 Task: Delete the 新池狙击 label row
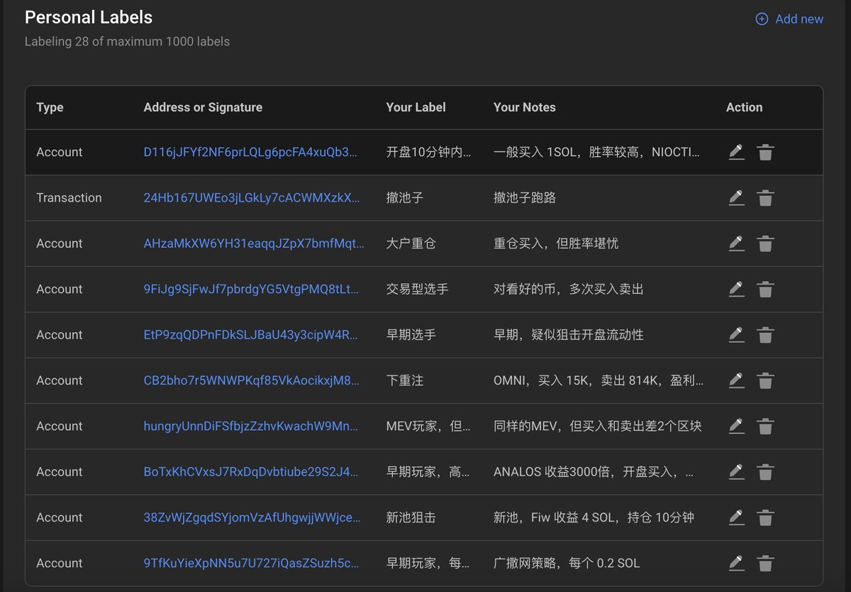(765, 517)
